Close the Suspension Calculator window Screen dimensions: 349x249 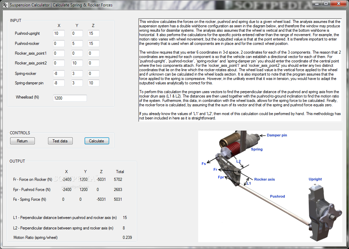339,3
